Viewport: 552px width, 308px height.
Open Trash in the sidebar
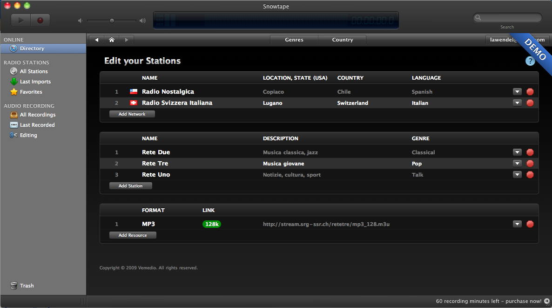coord(27,286)
